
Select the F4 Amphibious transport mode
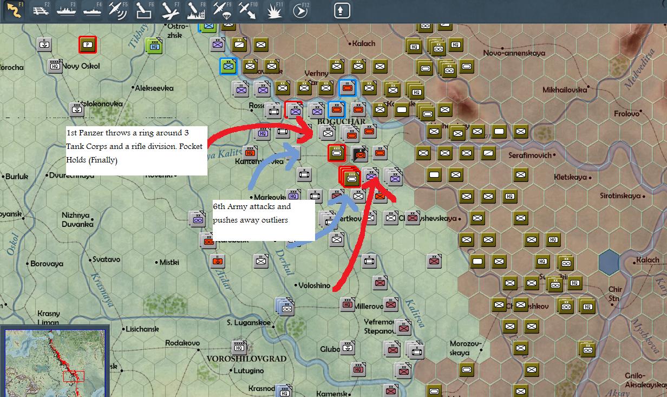(93, 10)
